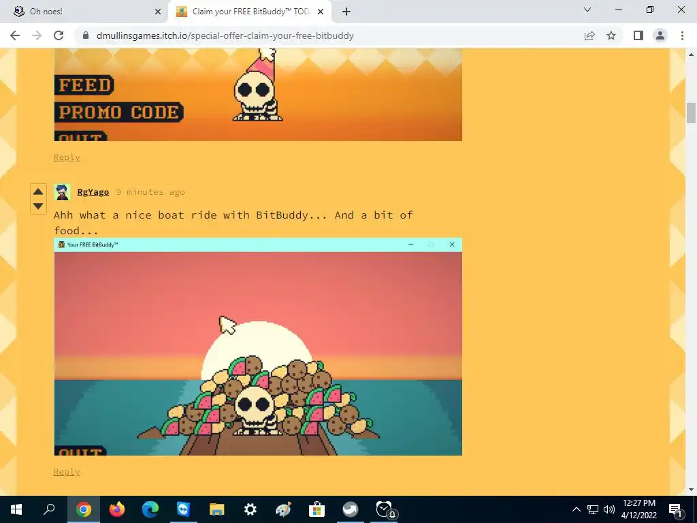Launch Firefox from the taskbar

pyautogui.click(x=117, y=509)
